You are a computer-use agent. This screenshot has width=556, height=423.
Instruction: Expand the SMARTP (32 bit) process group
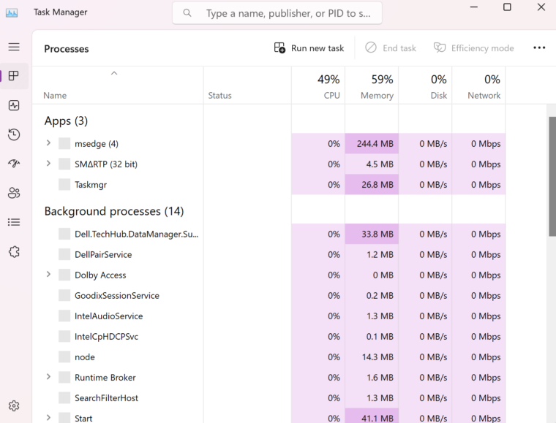[48, 164]
